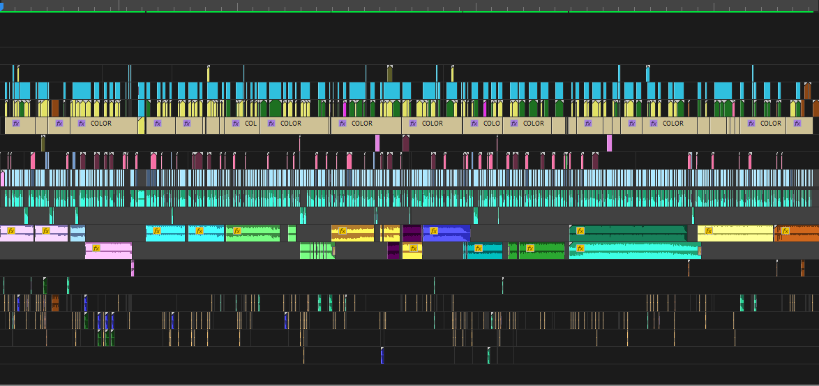Click the fx badge on the lower-track yellow audio clip
This screenshot has height=386, width=819.
click(413, 248)
